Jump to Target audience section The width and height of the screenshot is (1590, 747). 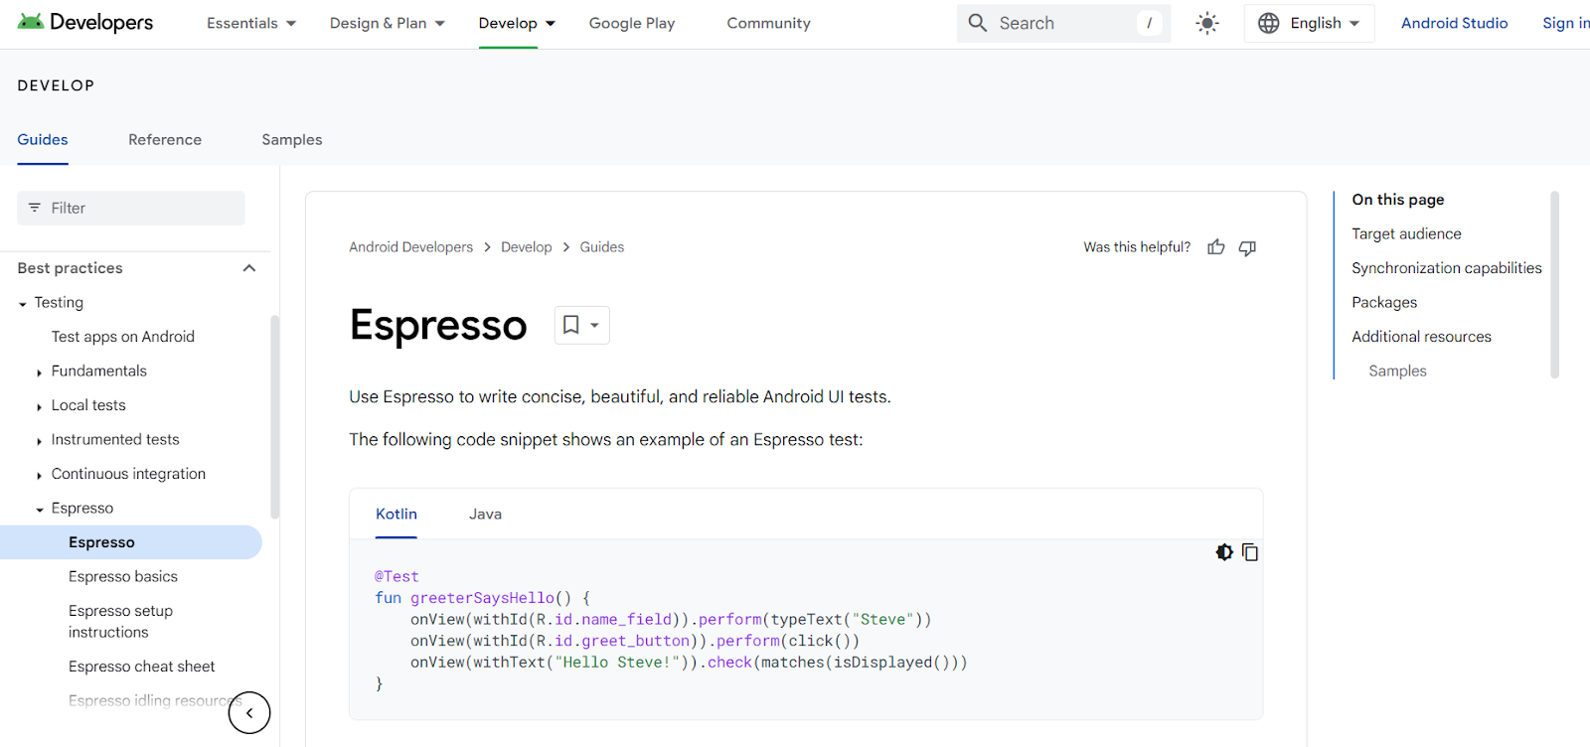click(1406, 233)
